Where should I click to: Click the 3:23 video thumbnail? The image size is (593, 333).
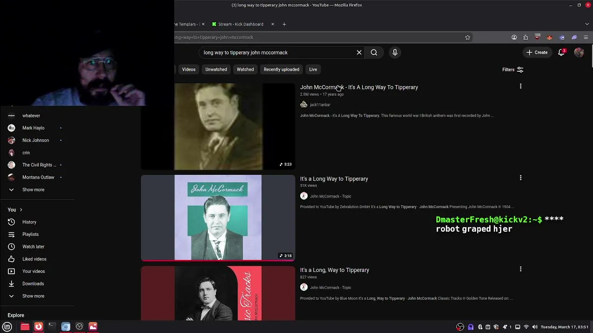coord(218,126)
